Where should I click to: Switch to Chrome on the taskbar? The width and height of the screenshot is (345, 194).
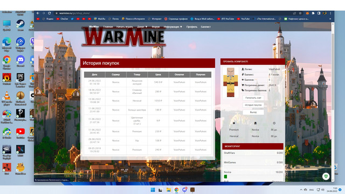tap(176, 190)
